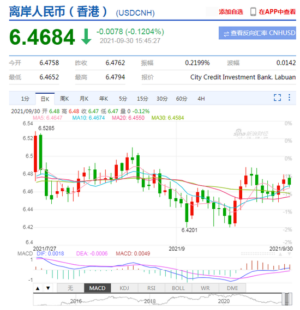
Task: Switch to the BOLL indicator
Action: [178, 288]
